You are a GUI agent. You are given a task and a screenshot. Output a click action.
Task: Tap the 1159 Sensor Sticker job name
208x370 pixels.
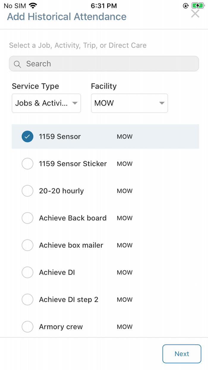73,164
